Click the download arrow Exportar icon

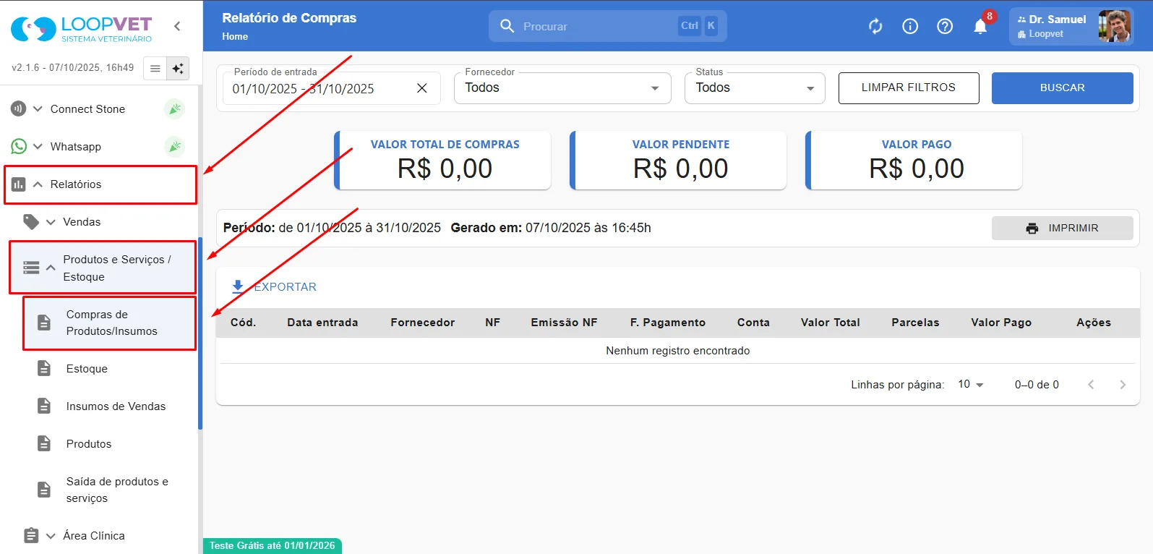click(x=238, y=286)
